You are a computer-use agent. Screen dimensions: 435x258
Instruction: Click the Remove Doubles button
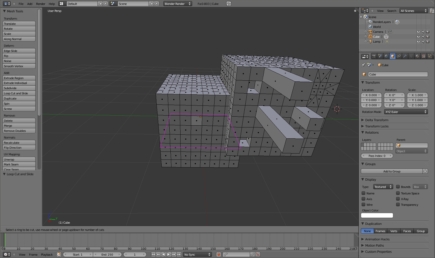tap(19, 131)
